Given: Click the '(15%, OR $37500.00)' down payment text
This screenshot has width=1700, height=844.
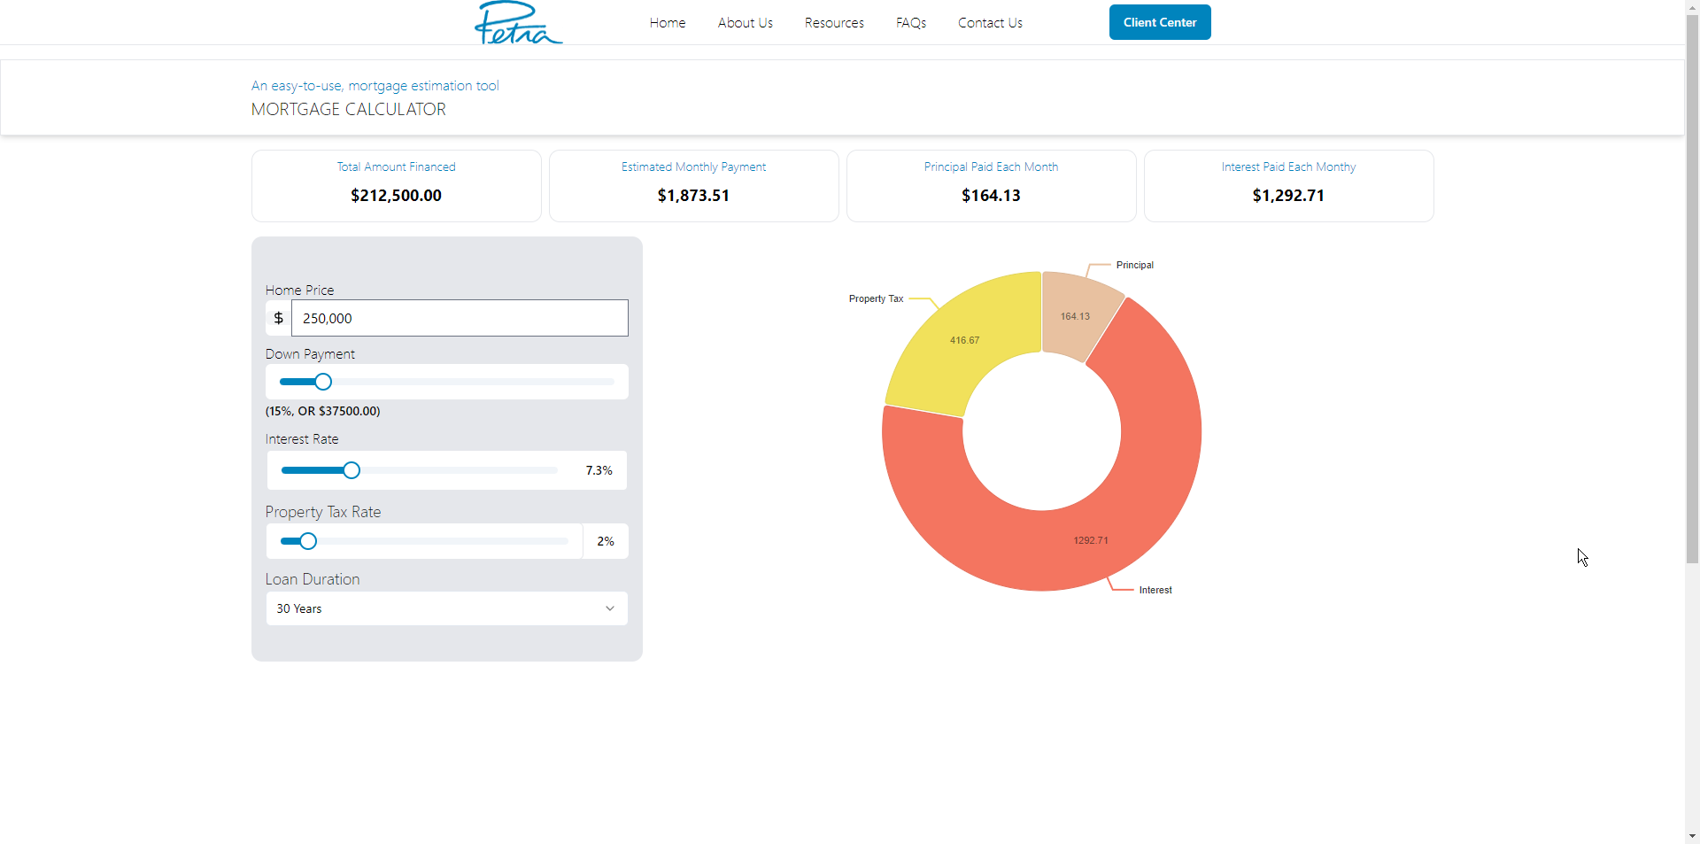Looking at the screenshot, I should pos(323,411).
